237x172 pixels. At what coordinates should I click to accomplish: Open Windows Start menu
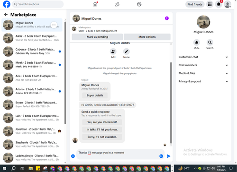click(4, 168)
